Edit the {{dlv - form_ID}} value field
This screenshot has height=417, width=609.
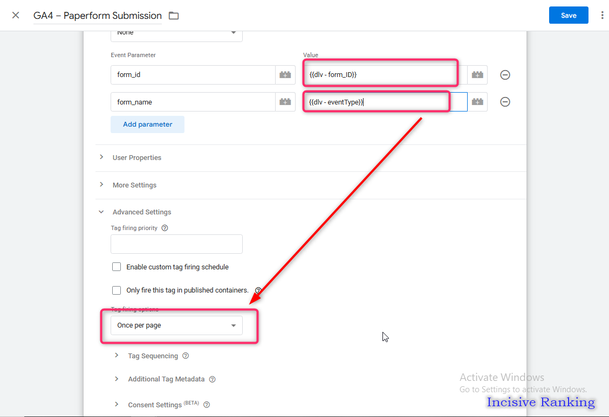385,75
